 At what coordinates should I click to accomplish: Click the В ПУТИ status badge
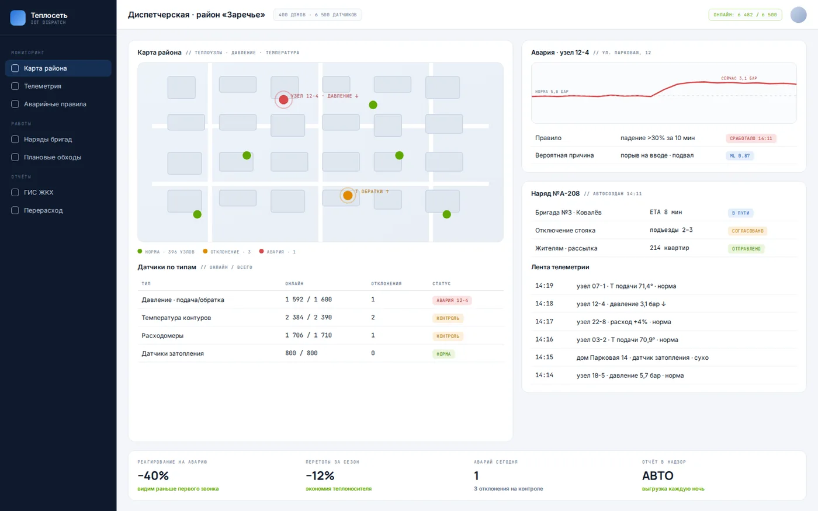pos(740,213)
